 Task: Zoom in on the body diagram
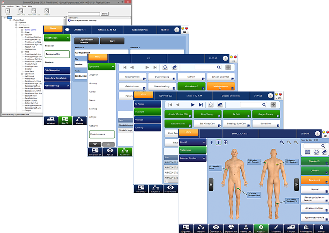(282, 142)
